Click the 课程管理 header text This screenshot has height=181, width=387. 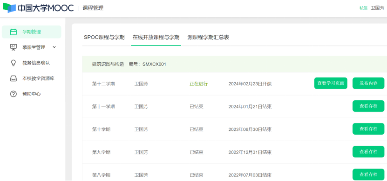pyautogui.click(x=93, y=8)
